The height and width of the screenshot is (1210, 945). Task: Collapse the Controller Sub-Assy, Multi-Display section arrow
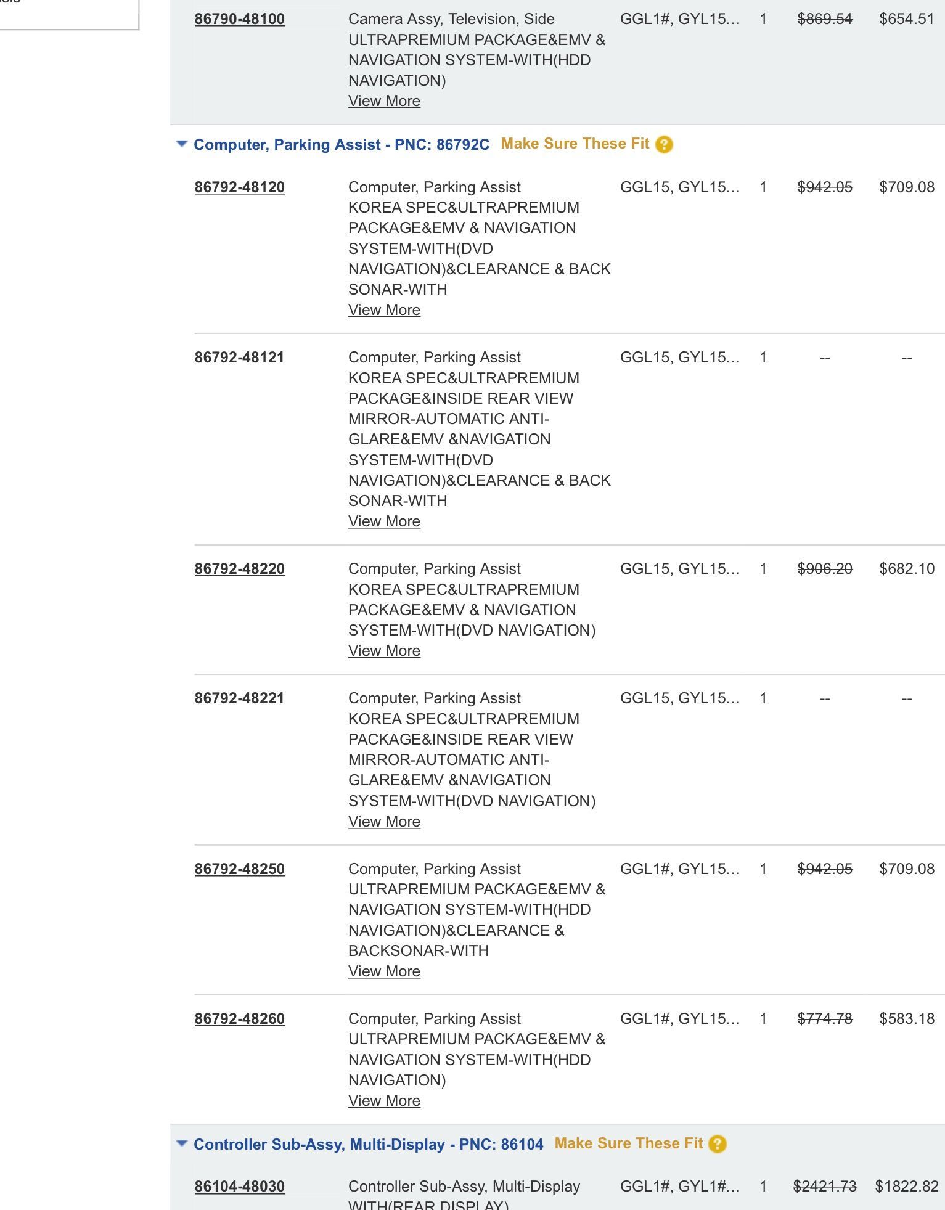pyautogui.click(x=181, y=1144)
